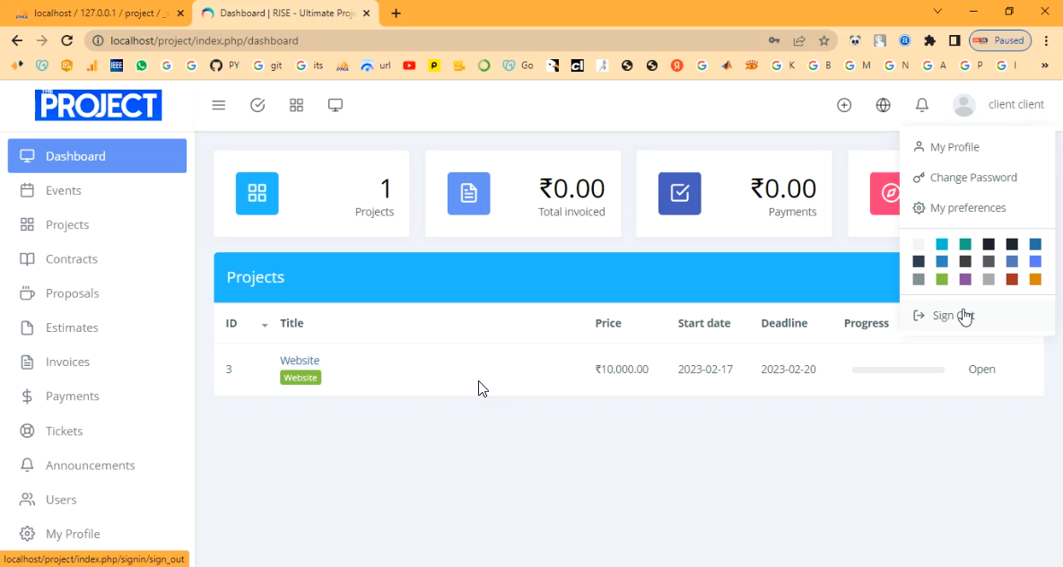Viewport: 1063px width, 567px height.
Task: Open the Website project title link
Action: pyautogui.click(x=300, y=361)
